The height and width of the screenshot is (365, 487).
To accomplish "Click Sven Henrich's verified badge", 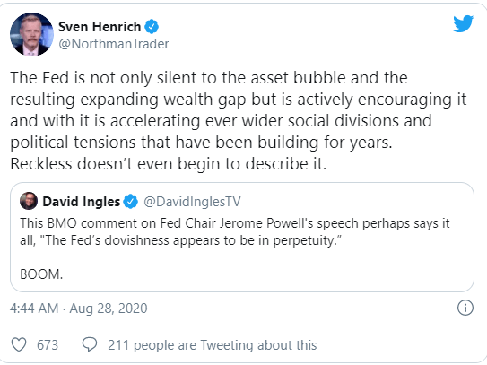I will point(152,27).
